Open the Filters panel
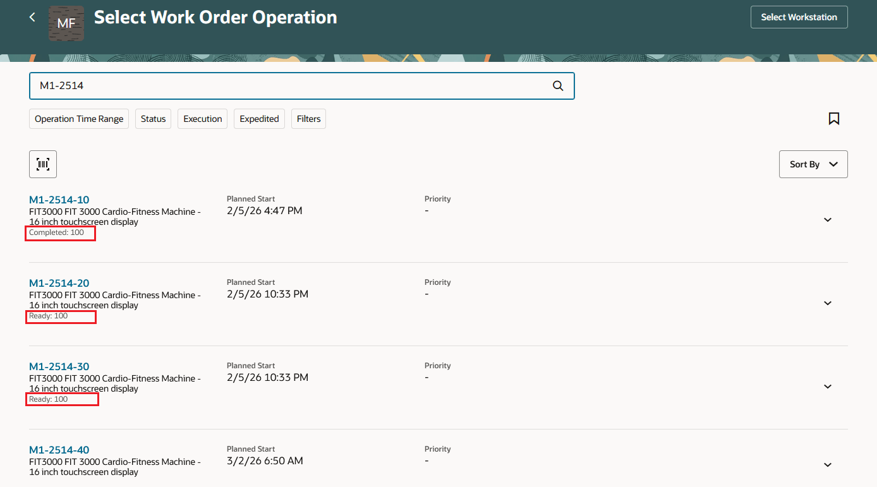This screenshot has width=877, height=487. (308, 118)
